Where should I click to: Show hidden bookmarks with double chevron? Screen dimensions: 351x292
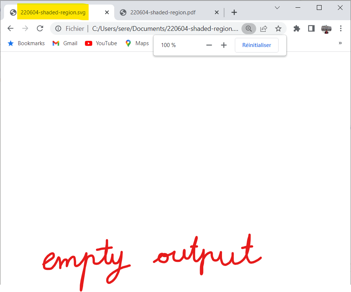click(340, 43)
